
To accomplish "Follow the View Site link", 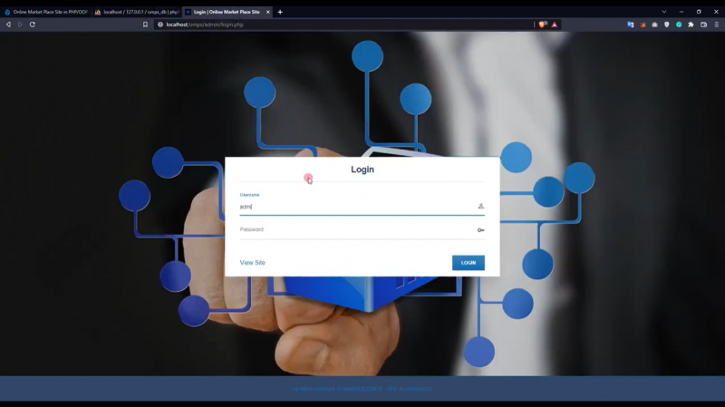I will pyautogui.click(x=252, y=263).
